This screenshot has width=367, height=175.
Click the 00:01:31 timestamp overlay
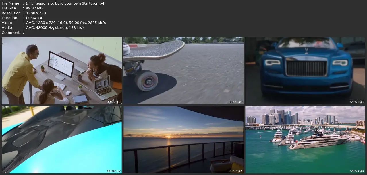click(x=357, y=102)
